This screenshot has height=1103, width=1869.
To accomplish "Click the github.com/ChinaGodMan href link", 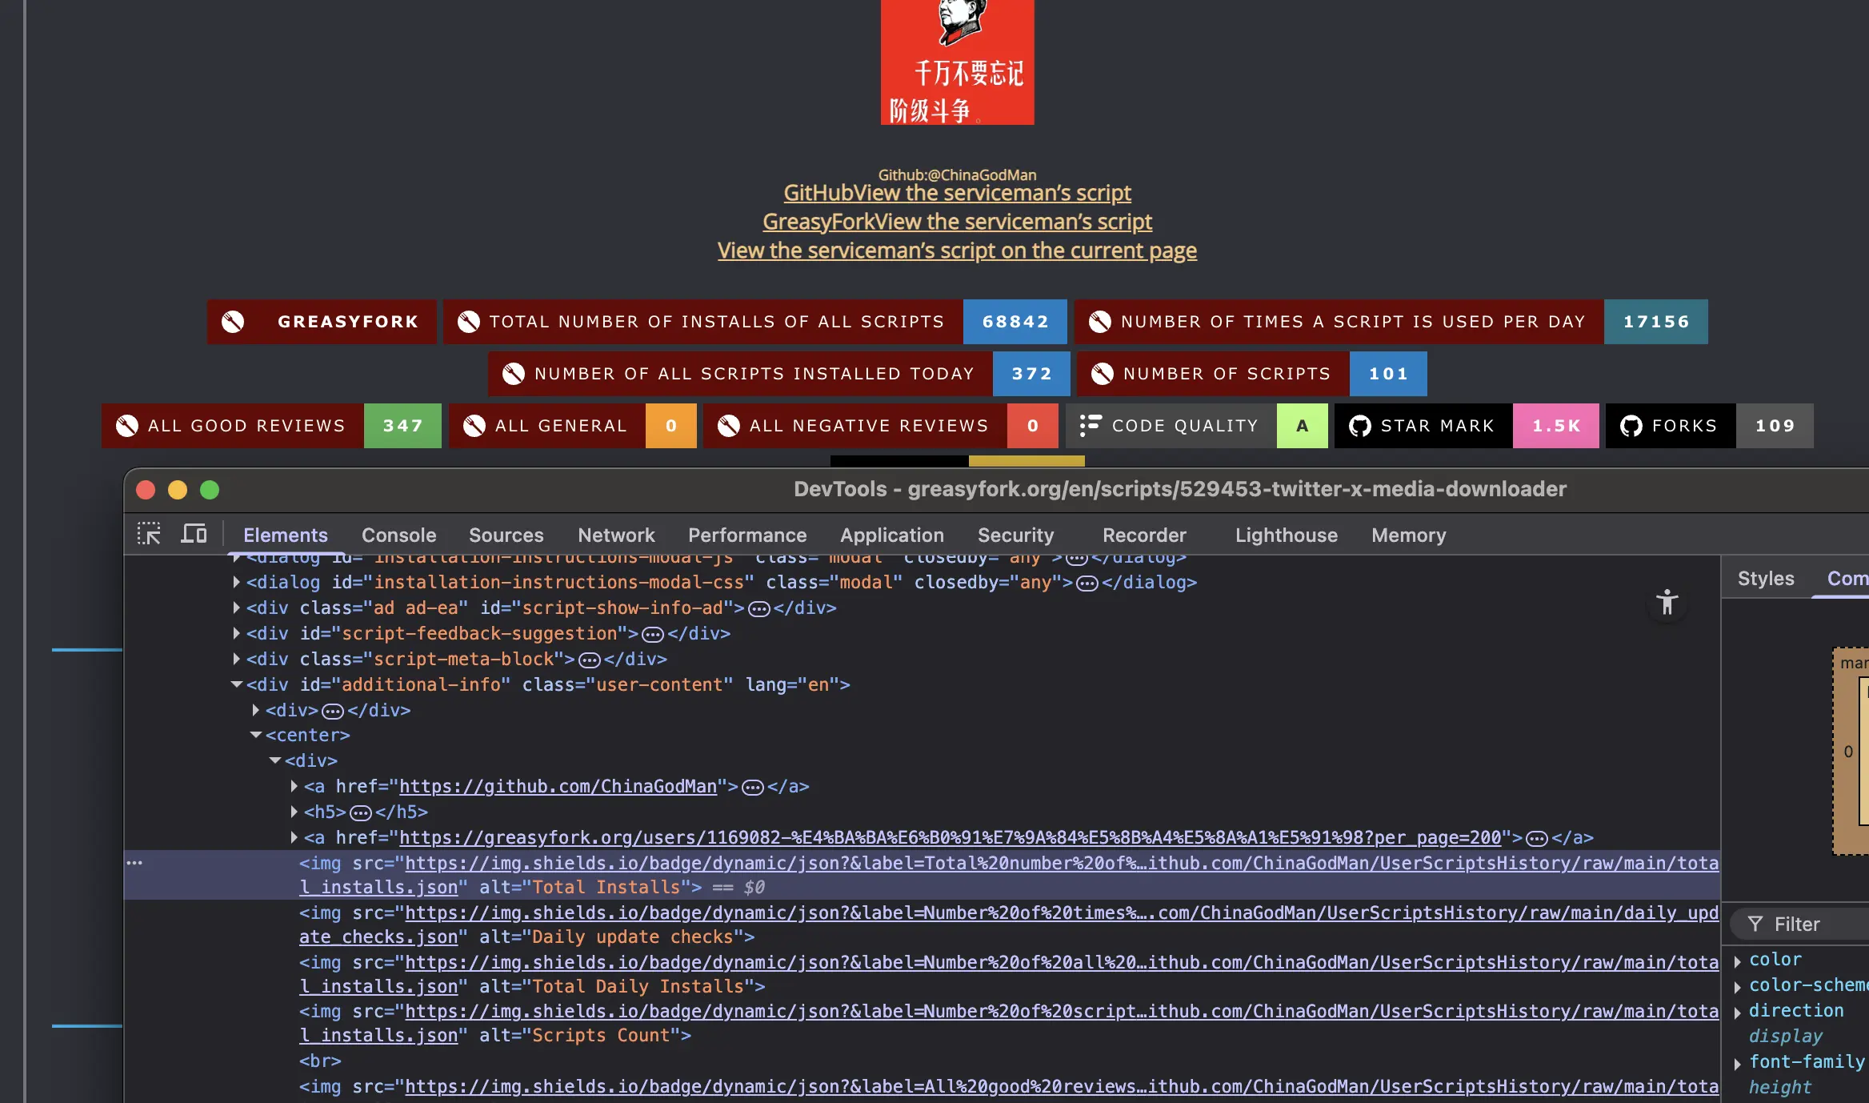I will click(558, 786).
